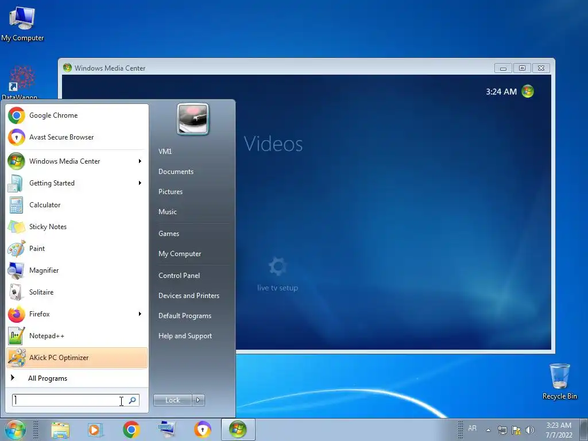Launch Avast Secure Browser from Start menu
Image resolution: width=588 pixels, height=441 pixels.
click(x=77, y=137)
